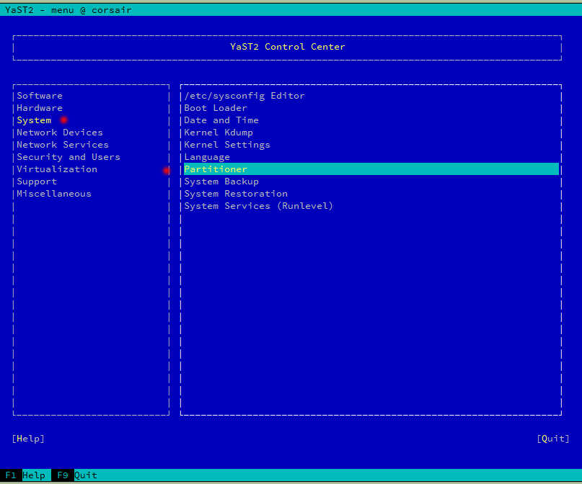Open the Boot Loader module
Viewport: 582px width, 484px height.
(216, 108)
